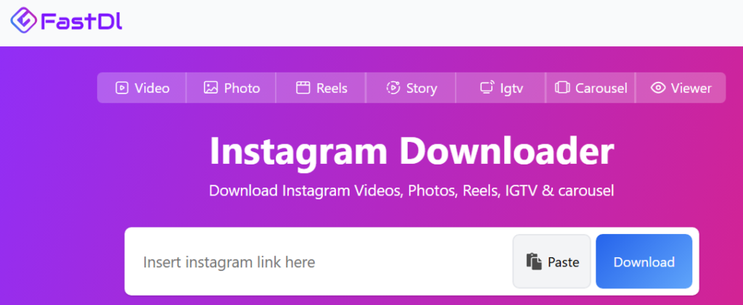Go to the Igtv tab

[x=501, y=88]
